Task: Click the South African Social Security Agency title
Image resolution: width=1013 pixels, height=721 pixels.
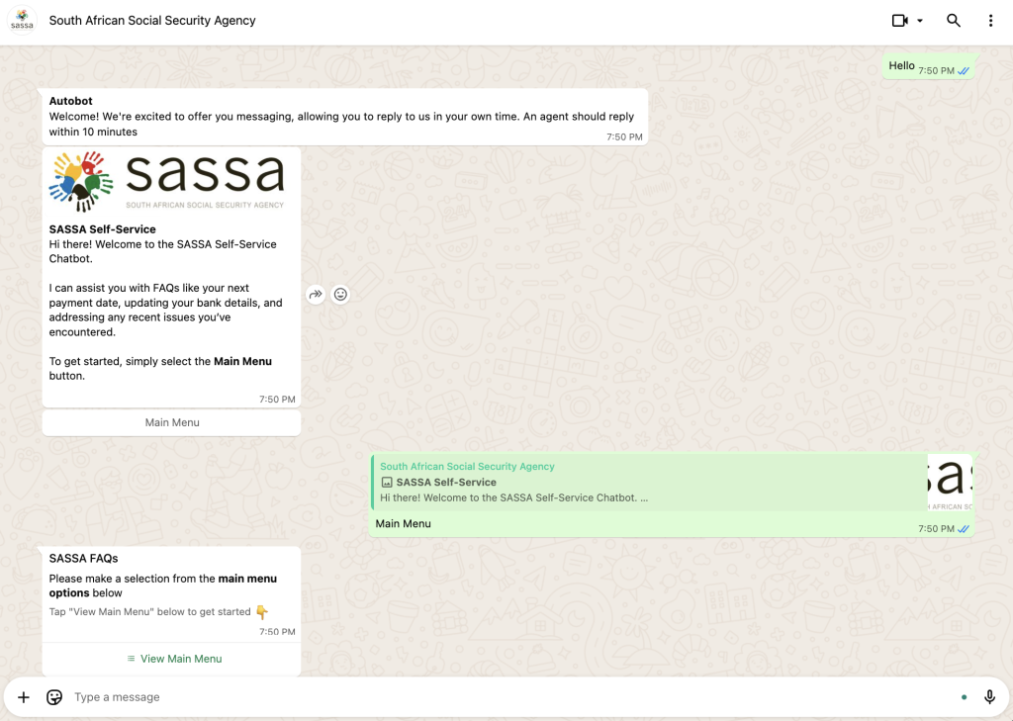Action: [x=152, y=21]
